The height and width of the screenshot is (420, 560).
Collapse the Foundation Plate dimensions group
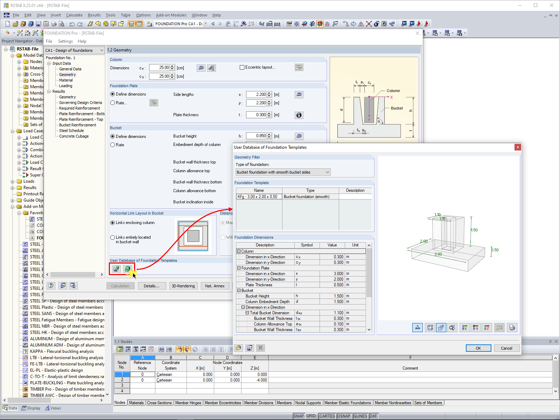(239, 268)
